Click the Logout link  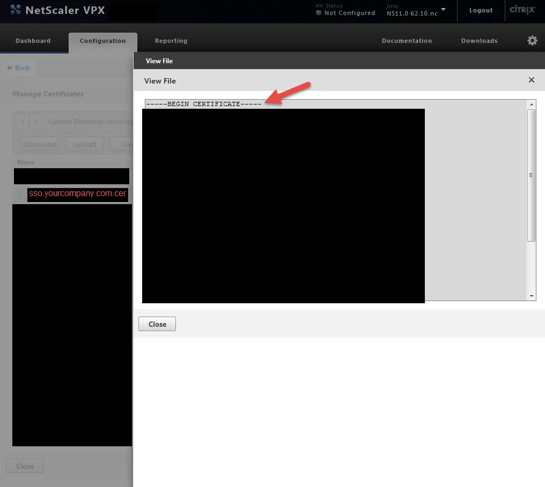(x=481, y=10)
